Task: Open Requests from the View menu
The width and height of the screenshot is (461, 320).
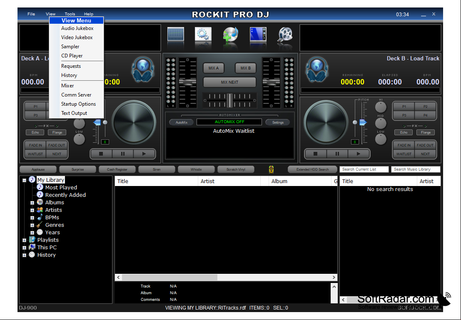Action: click(71, 66)
